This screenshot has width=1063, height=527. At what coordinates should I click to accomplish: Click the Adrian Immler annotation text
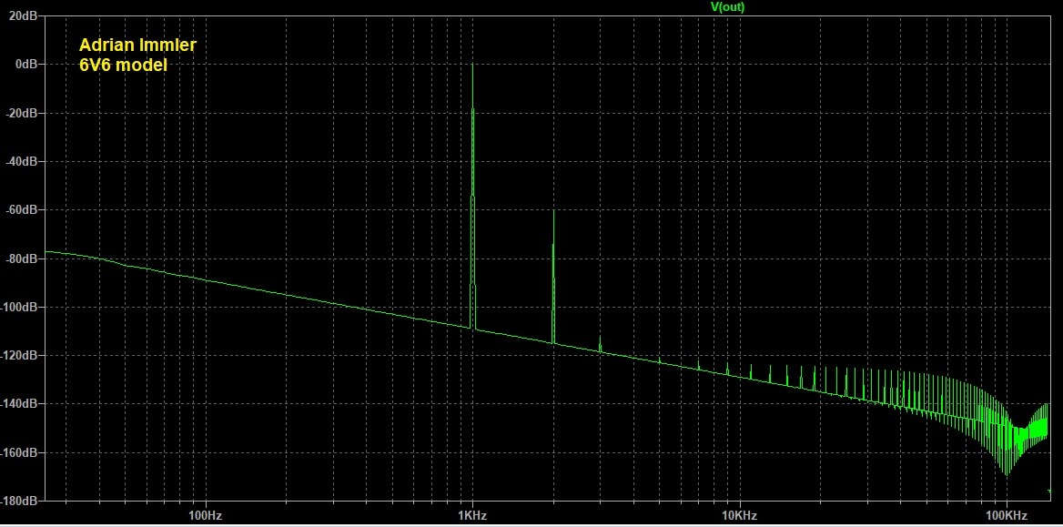click(138, 46)
